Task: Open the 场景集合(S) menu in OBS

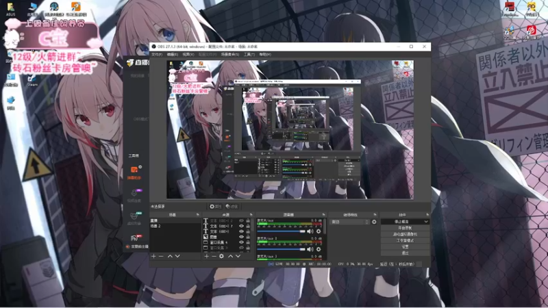Action: (x=230, y=55)
